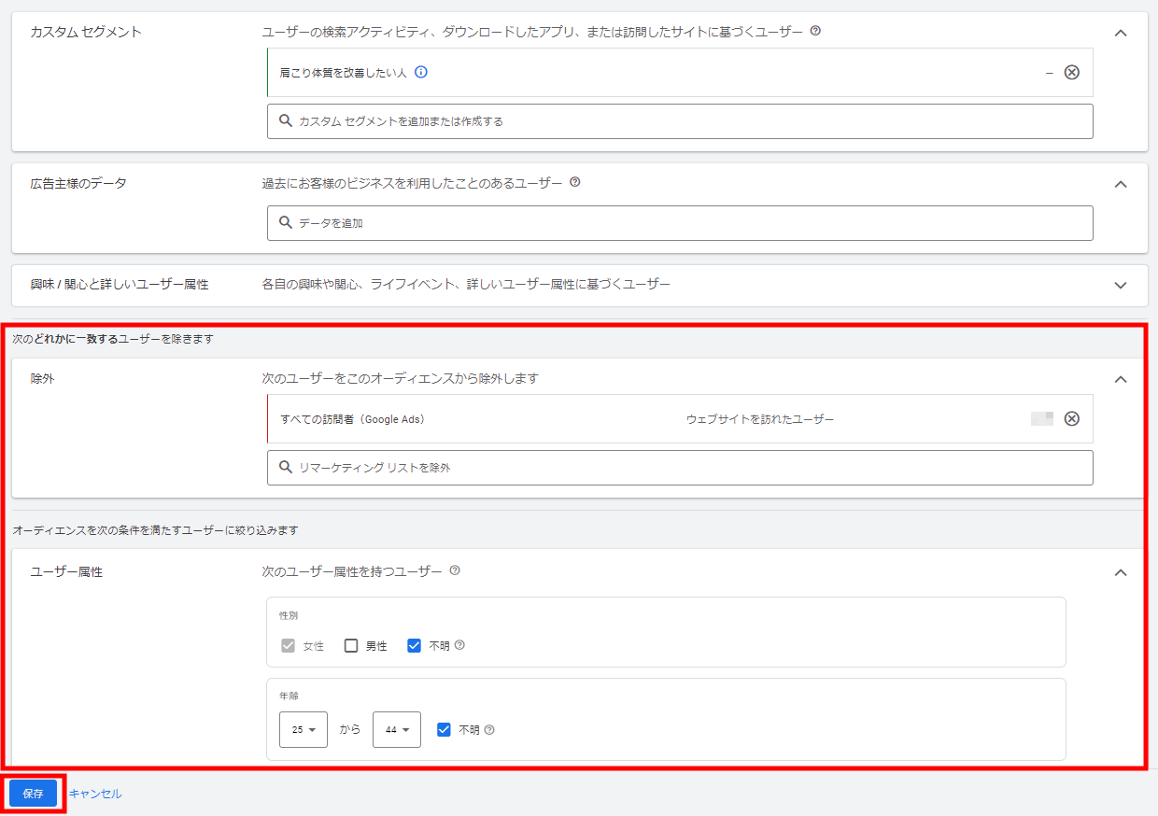Enable the 男性 gender checkbox

351,645
